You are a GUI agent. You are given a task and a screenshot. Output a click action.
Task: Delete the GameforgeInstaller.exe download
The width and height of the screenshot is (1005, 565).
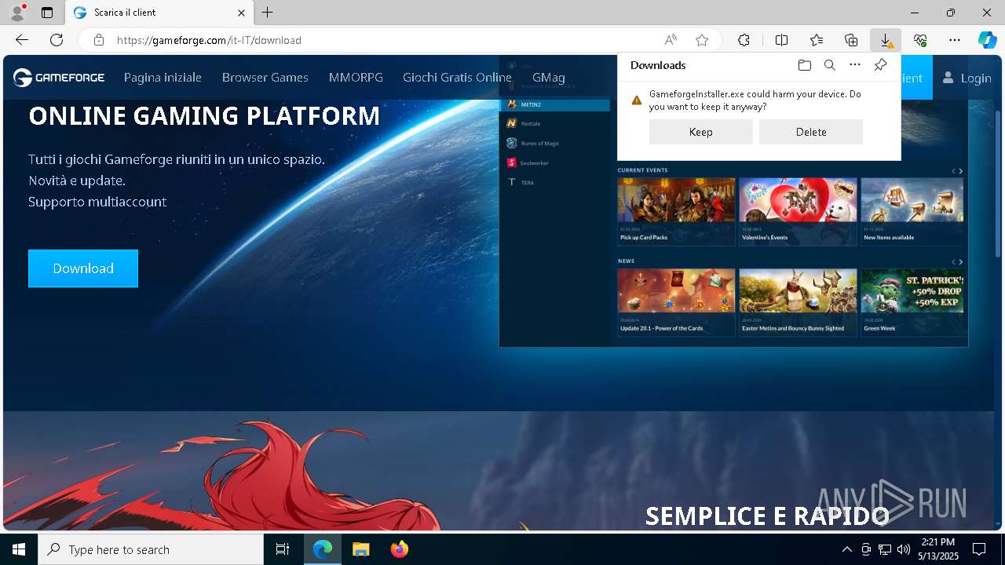click(x=811, y=132)
